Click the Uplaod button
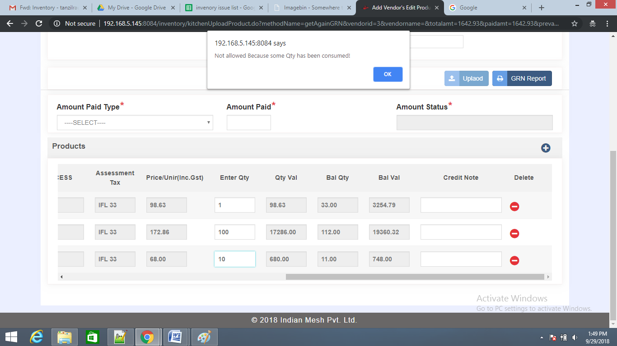This screenshot has height=346, width=617. click(x=467, y=78)
